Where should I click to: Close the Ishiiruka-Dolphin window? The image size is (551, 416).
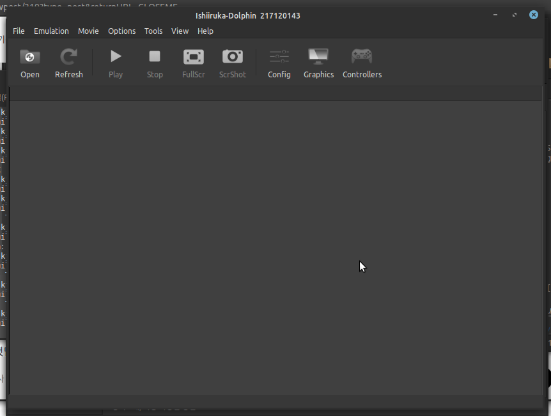pos(534,15)
